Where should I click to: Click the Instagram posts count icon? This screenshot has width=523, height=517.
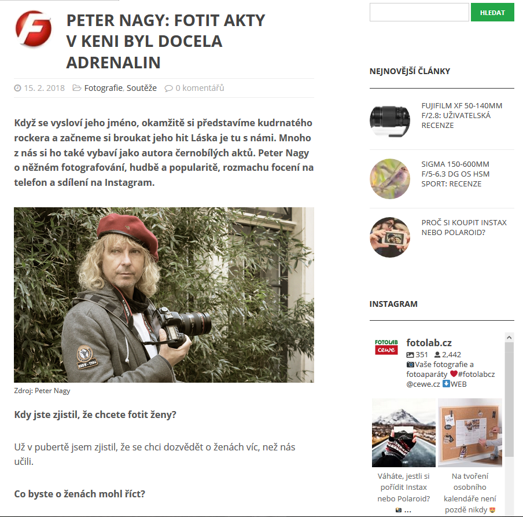click(x=410, y=355)
